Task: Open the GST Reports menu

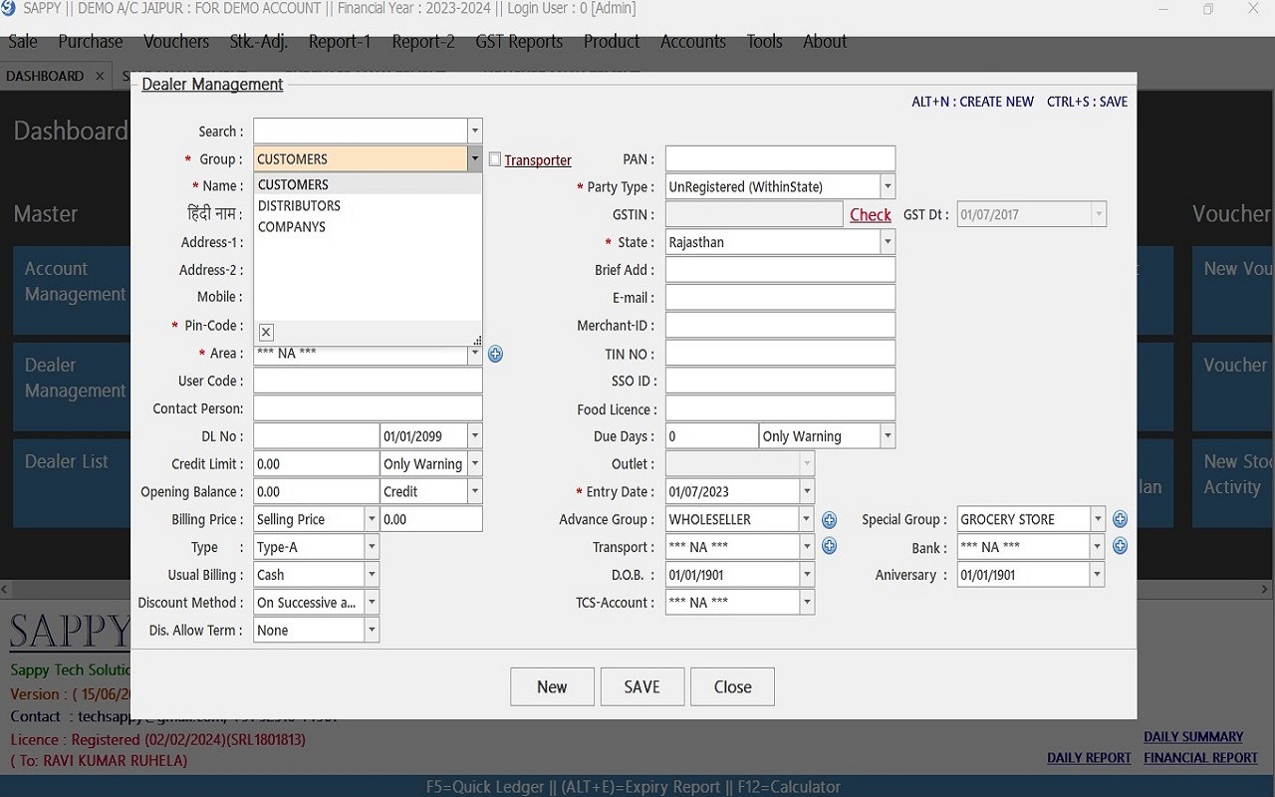Action: click(519, 42)
